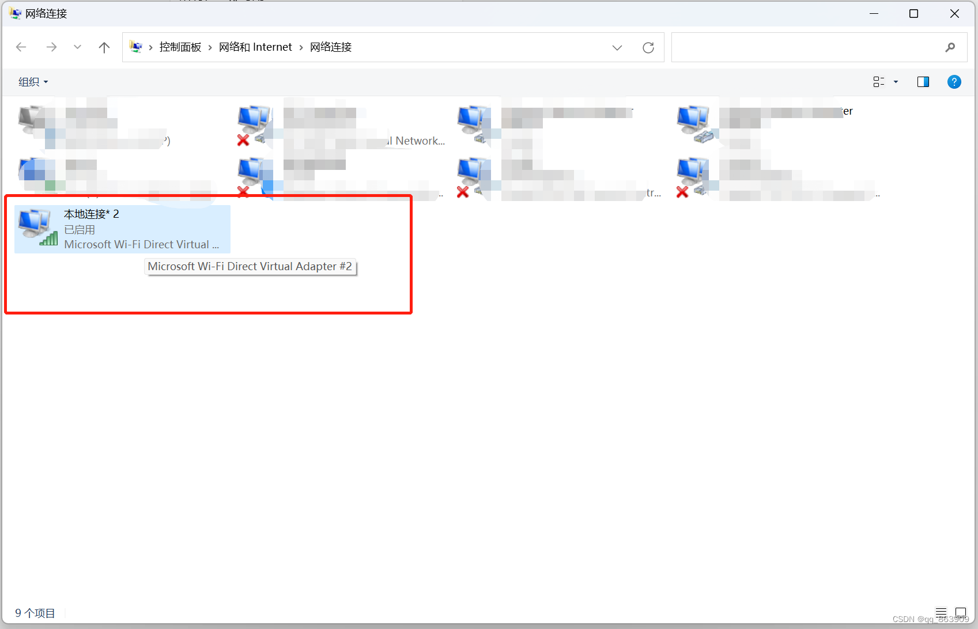Screen dimensions: 978x629
Task: Click the Forward navigation arrow
Action: pos(51,47)
